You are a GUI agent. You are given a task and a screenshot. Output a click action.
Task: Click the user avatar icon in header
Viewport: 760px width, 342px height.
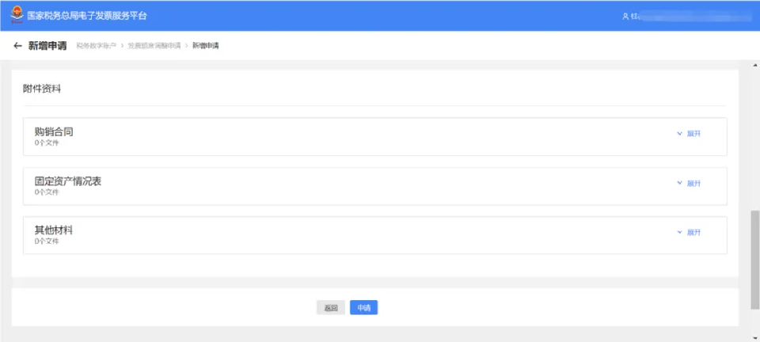point(625,16)
